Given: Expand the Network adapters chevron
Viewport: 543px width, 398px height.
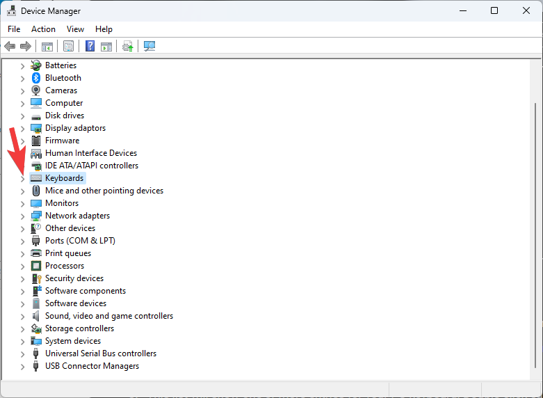Looking at the screenshot, I should click(22, 216).
